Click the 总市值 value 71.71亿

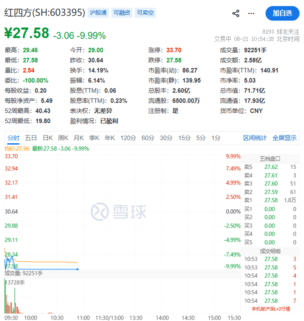point(254,90)
